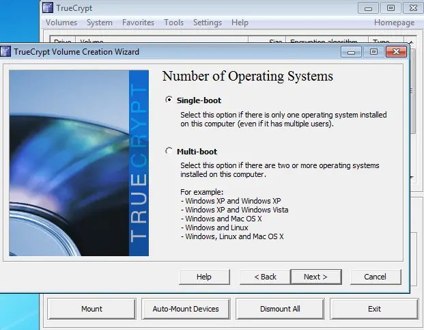Minimize the Volume Creation Wizard window
The image size is (424, 330).
(351, 51)
